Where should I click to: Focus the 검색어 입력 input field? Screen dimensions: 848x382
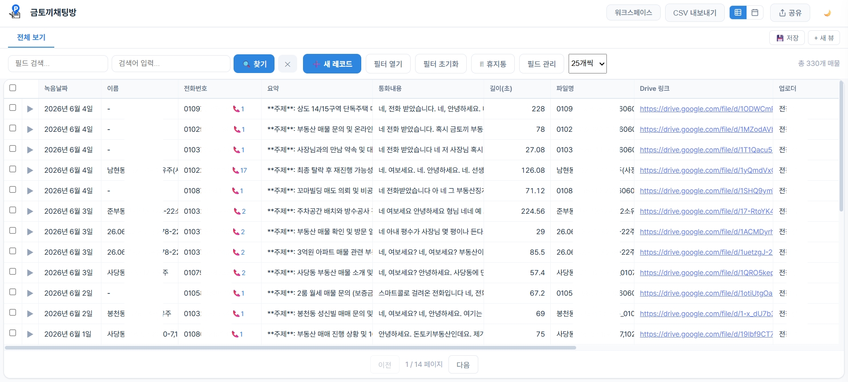(x=171, y=64)
